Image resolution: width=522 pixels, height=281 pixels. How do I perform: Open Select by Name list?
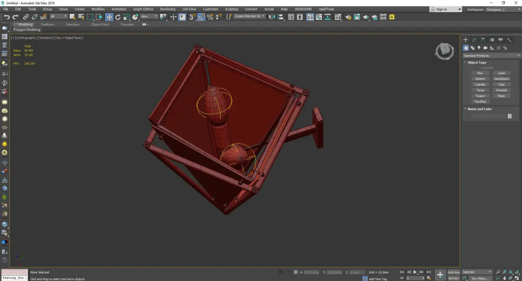click(81, 17)
